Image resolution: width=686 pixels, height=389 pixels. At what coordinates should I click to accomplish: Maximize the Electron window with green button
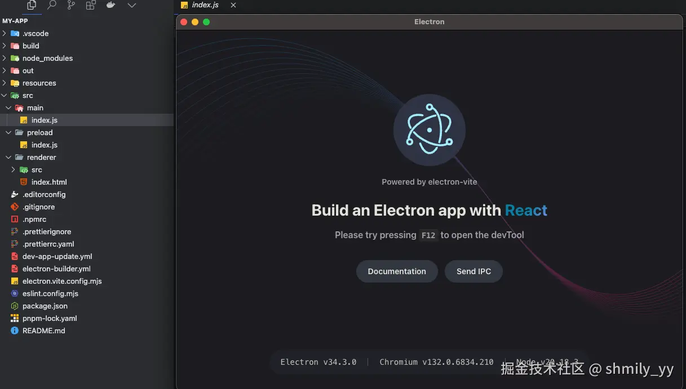coord(206,22)
